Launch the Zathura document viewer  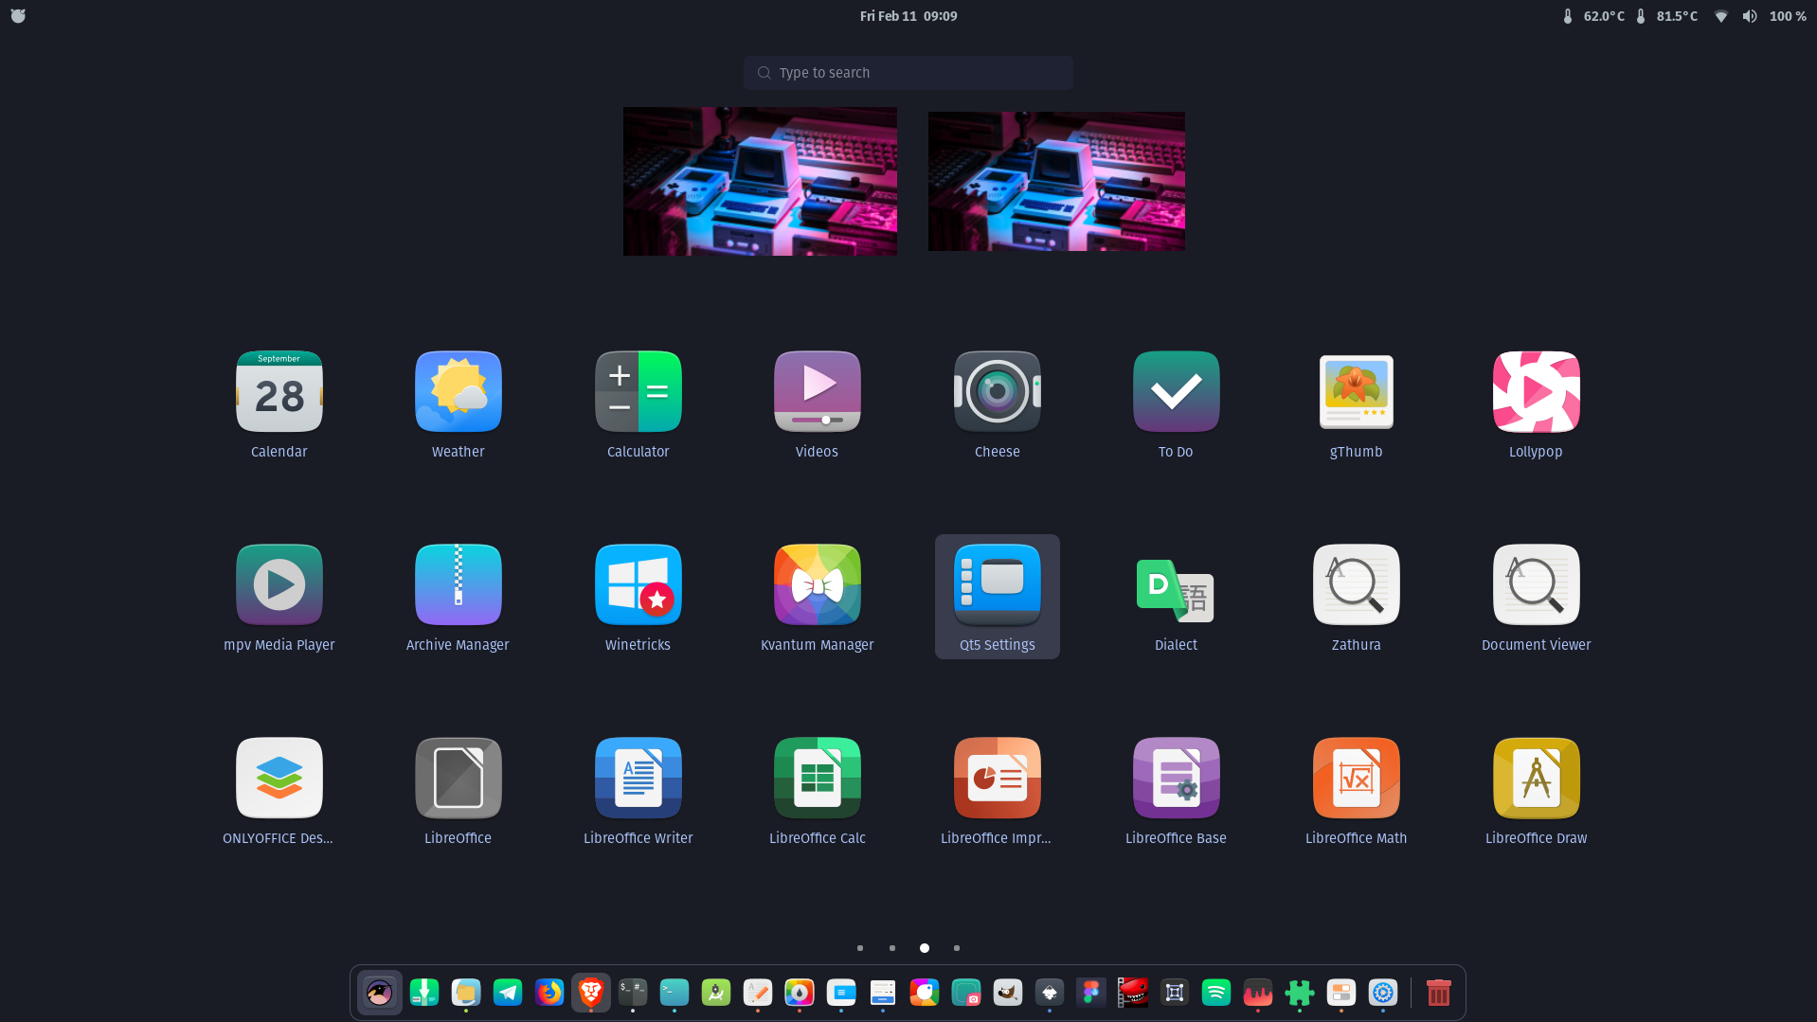click(x=1356, y=584)
